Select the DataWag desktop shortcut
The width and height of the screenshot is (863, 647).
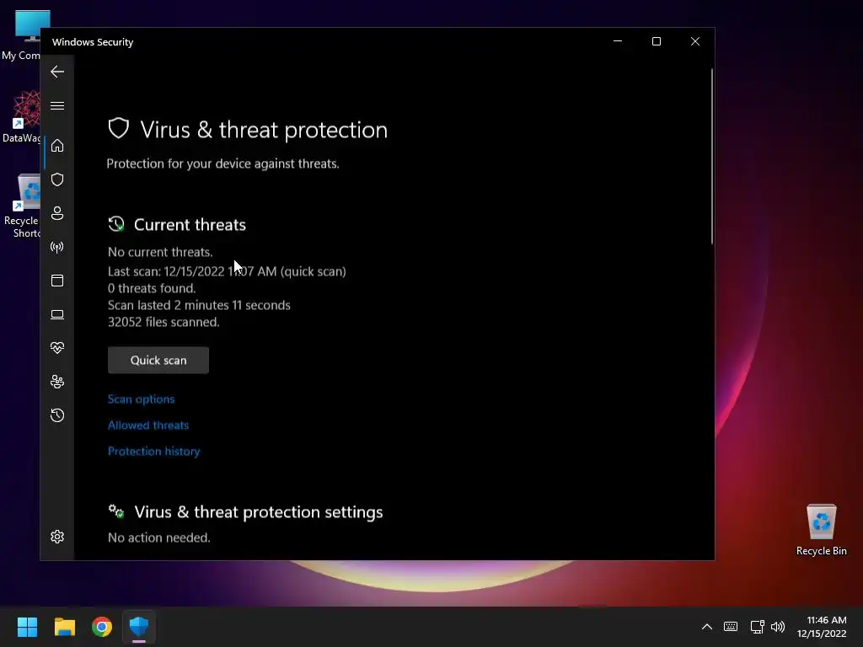[x=22, y=116]
